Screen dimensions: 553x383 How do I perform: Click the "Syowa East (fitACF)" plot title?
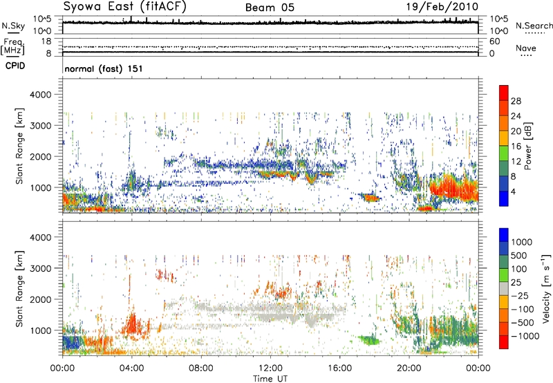coord(124,6)
